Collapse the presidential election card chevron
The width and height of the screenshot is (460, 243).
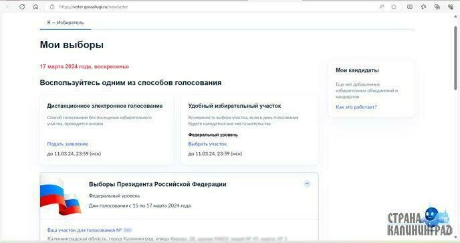307,184
